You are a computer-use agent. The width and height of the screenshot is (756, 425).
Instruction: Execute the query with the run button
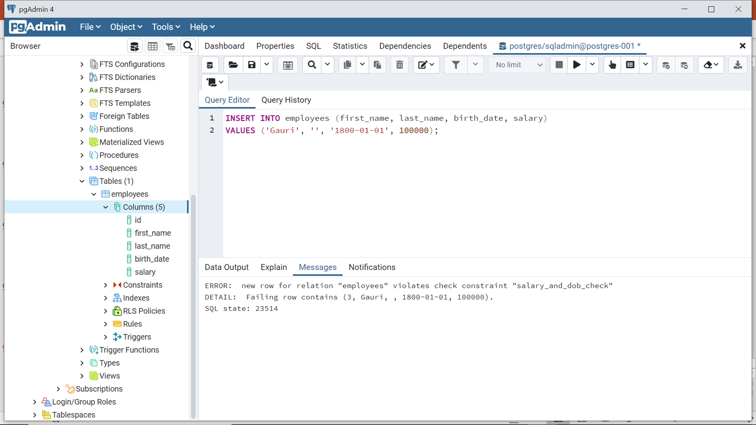576,65
